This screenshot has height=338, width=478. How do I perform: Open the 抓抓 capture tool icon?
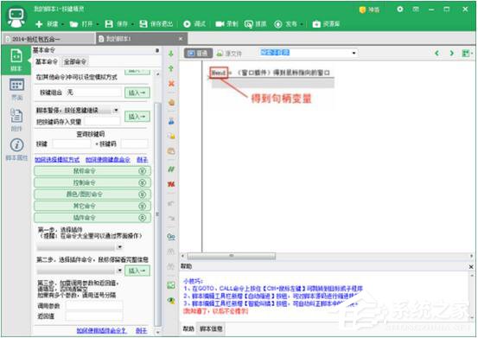point(248,24)
